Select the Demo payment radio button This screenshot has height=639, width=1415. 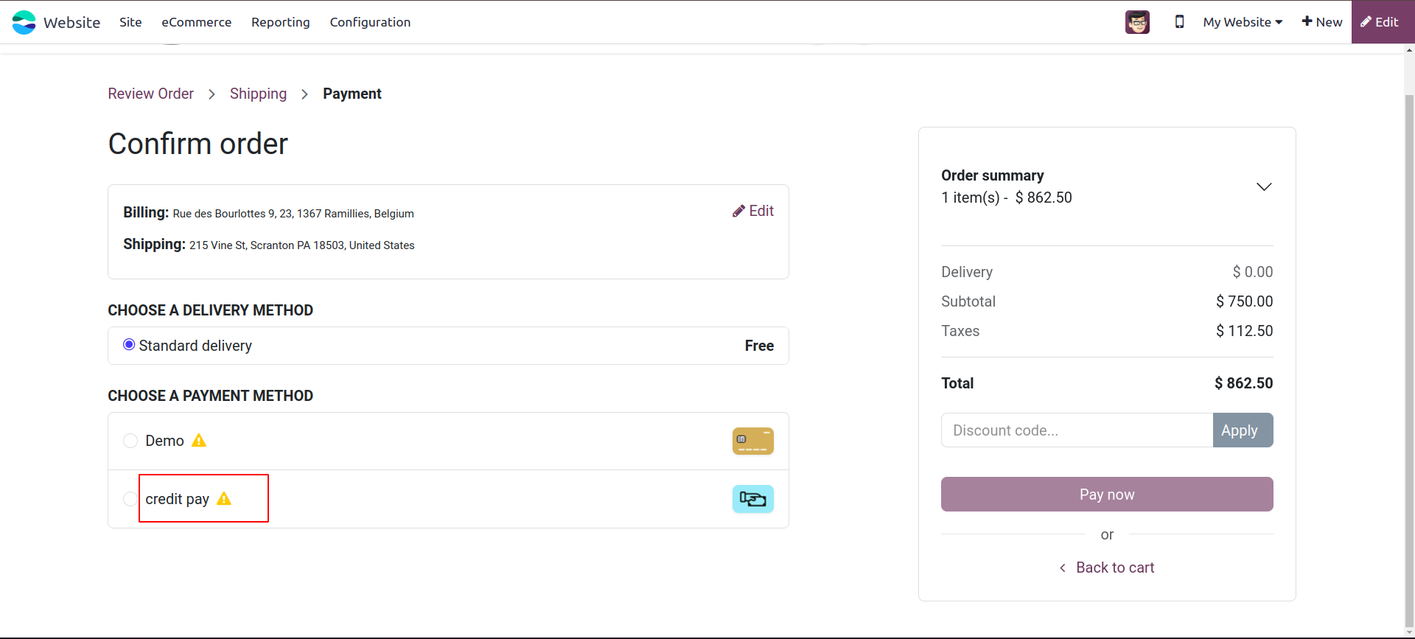[130, 441]
